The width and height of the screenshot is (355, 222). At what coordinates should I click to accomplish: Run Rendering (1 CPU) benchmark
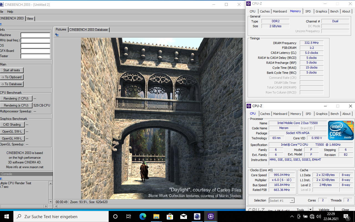pyautogui.click(x=16, y=99)
